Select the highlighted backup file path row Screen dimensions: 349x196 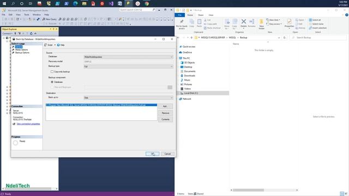(101, 105)
